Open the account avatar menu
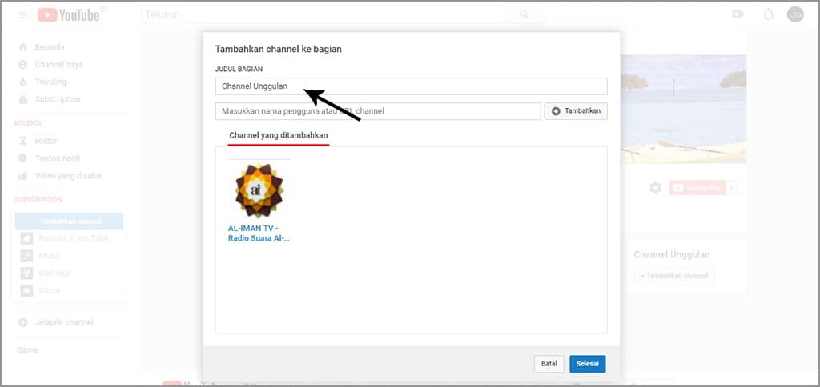This screenshot has width=820, height=387. [795, 14]
